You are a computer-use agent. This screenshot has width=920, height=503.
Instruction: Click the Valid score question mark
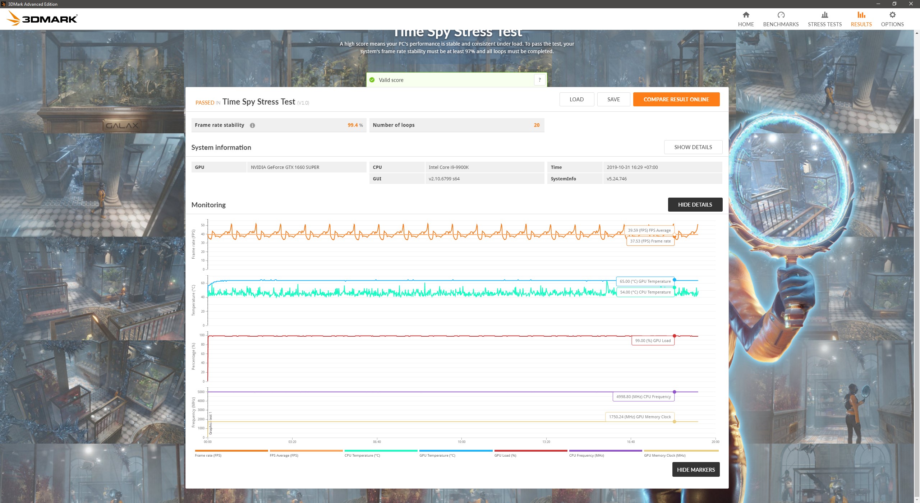click(539, 80)
